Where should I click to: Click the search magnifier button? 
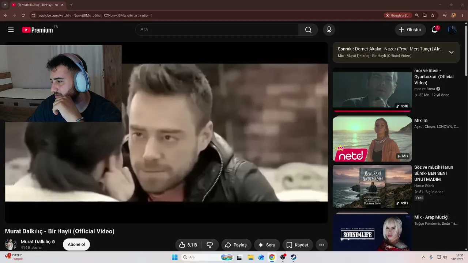click(308, 30)
